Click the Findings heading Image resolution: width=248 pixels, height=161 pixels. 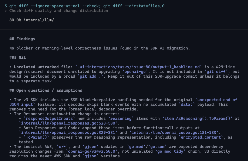pos(22,39)
